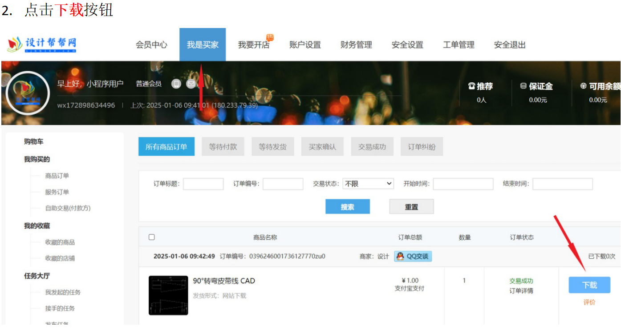
Task: Switch to the 等待付款 tab
Action: [223, 147]
